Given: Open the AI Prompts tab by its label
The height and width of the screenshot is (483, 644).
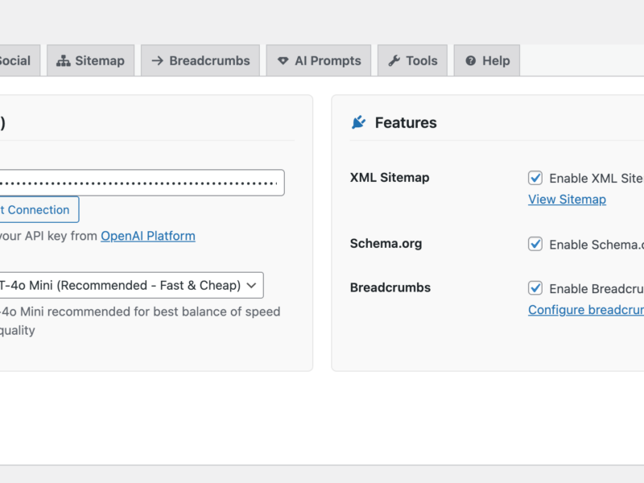Looking at the screenshot, I should (x=328, y=61).
